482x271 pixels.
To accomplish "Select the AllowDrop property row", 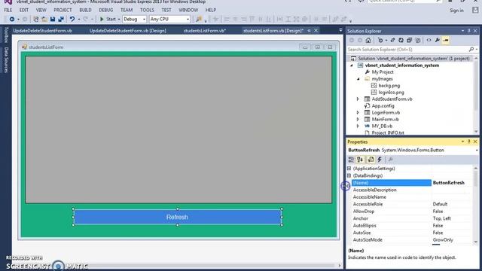I will click(x=411, y=212).
